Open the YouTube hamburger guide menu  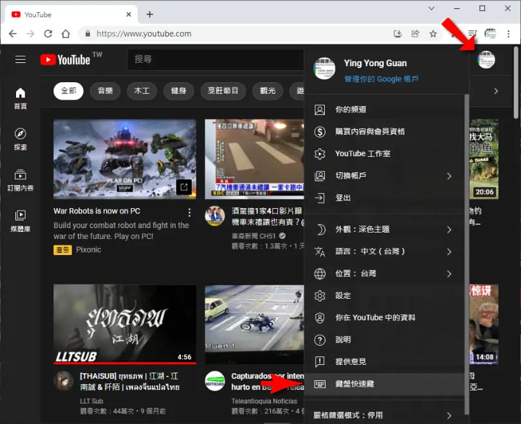pyautogui.click(x=21, y=59)
